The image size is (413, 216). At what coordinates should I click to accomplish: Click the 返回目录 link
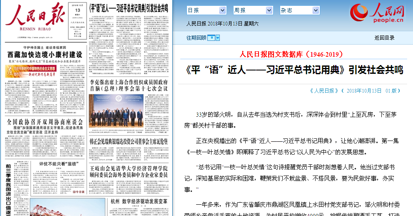pos(384,38)
